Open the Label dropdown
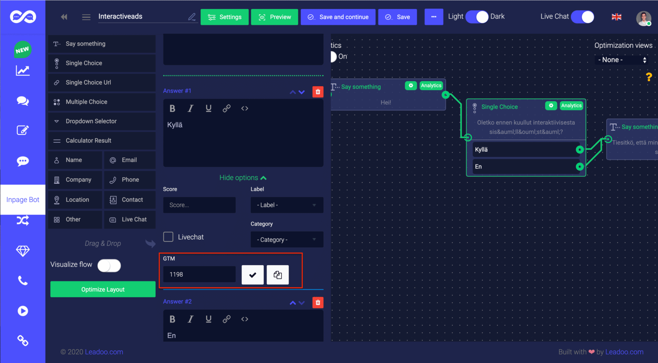Viewport: 658px width, 363px height. (286, 205)
